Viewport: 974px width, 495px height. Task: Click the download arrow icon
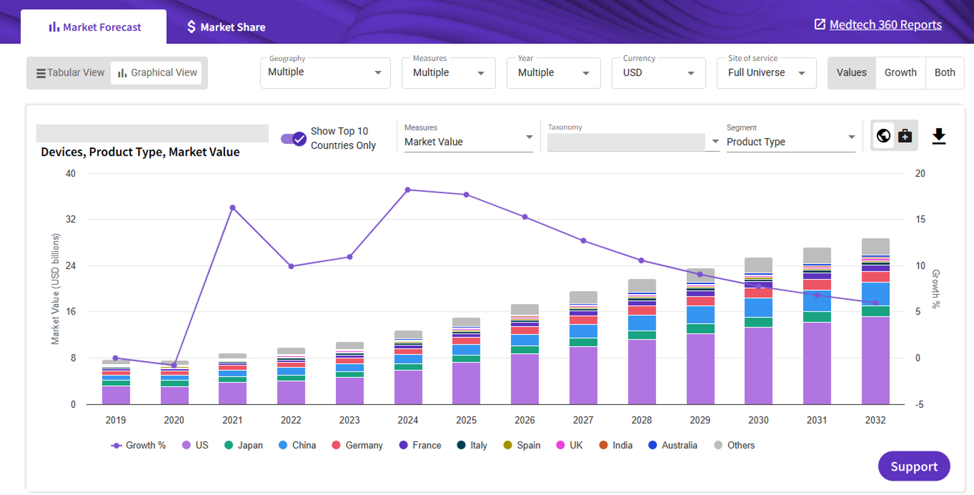pos(938,136)
